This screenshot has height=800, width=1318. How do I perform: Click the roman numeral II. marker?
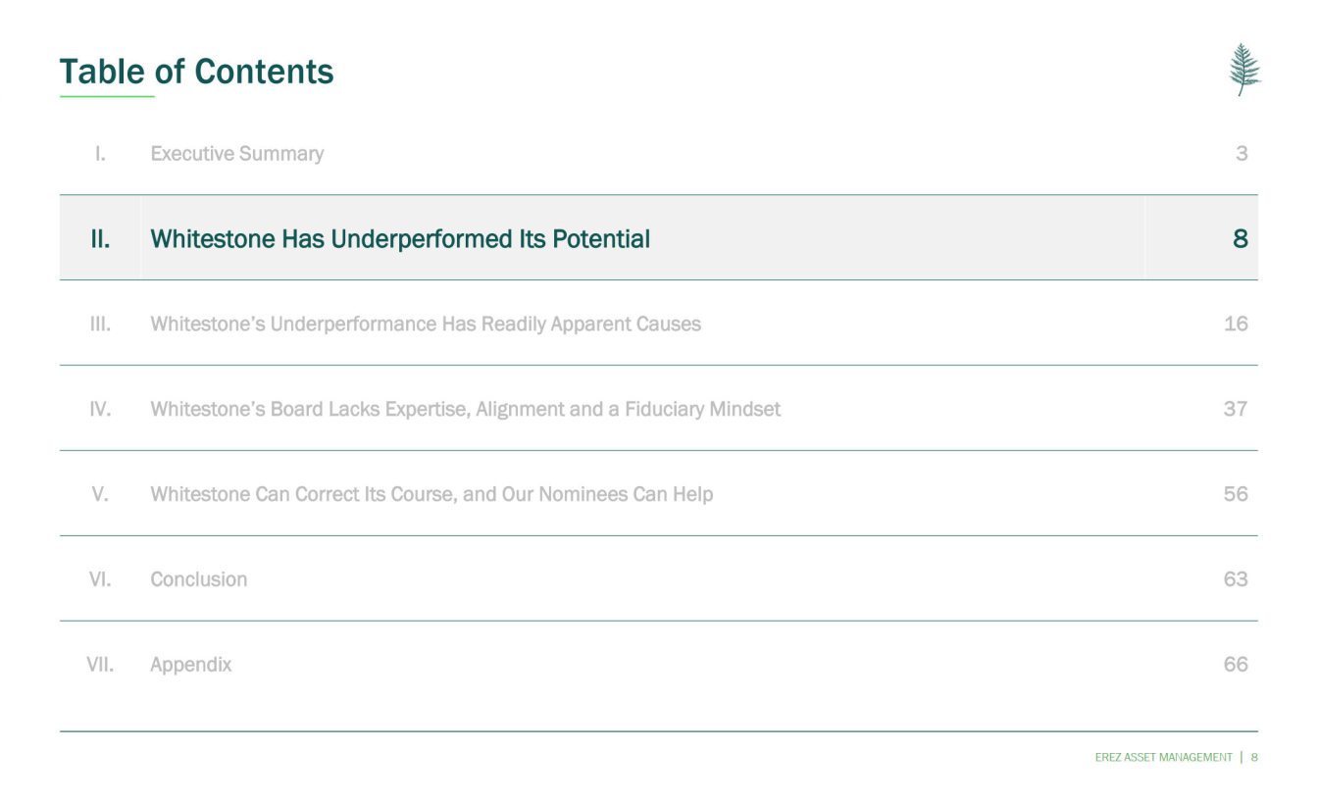[99, 239]
